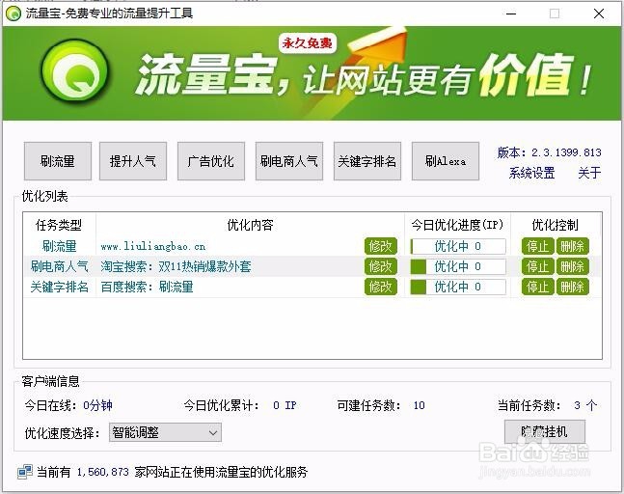Minimize the 流量宝 window
Viewport: 624px width, 494px height.
tap(511, 14)
